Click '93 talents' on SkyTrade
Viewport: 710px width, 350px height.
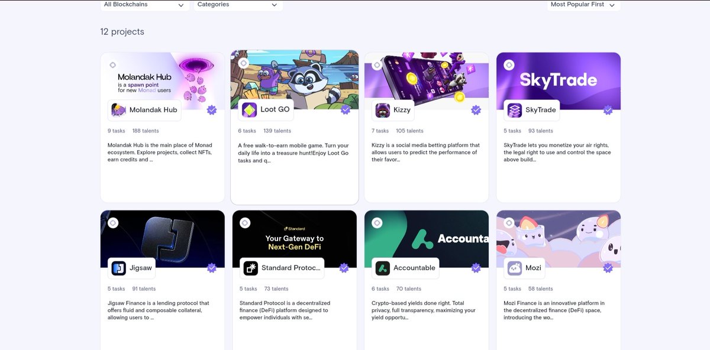click(541, 131)
